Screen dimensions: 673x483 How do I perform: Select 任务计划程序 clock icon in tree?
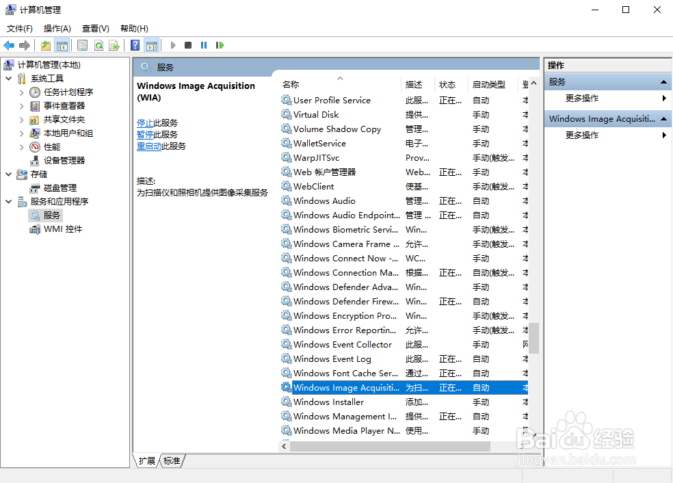[x=34, y=92]
